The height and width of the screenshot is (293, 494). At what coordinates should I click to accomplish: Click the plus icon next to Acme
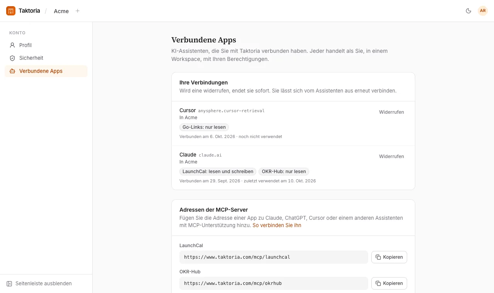[x=78, y=11]
